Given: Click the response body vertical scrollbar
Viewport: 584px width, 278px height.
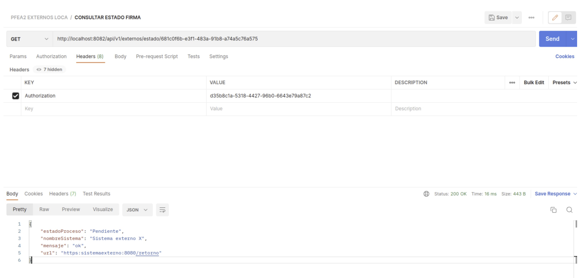Looking at the screenshot, I should [x=576, y=241].
